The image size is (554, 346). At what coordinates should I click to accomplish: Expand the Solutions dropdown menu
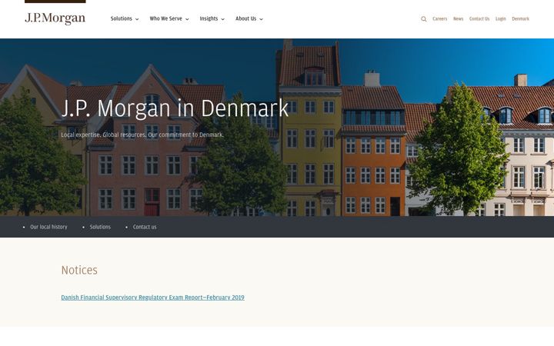click(x=125, y=18)
